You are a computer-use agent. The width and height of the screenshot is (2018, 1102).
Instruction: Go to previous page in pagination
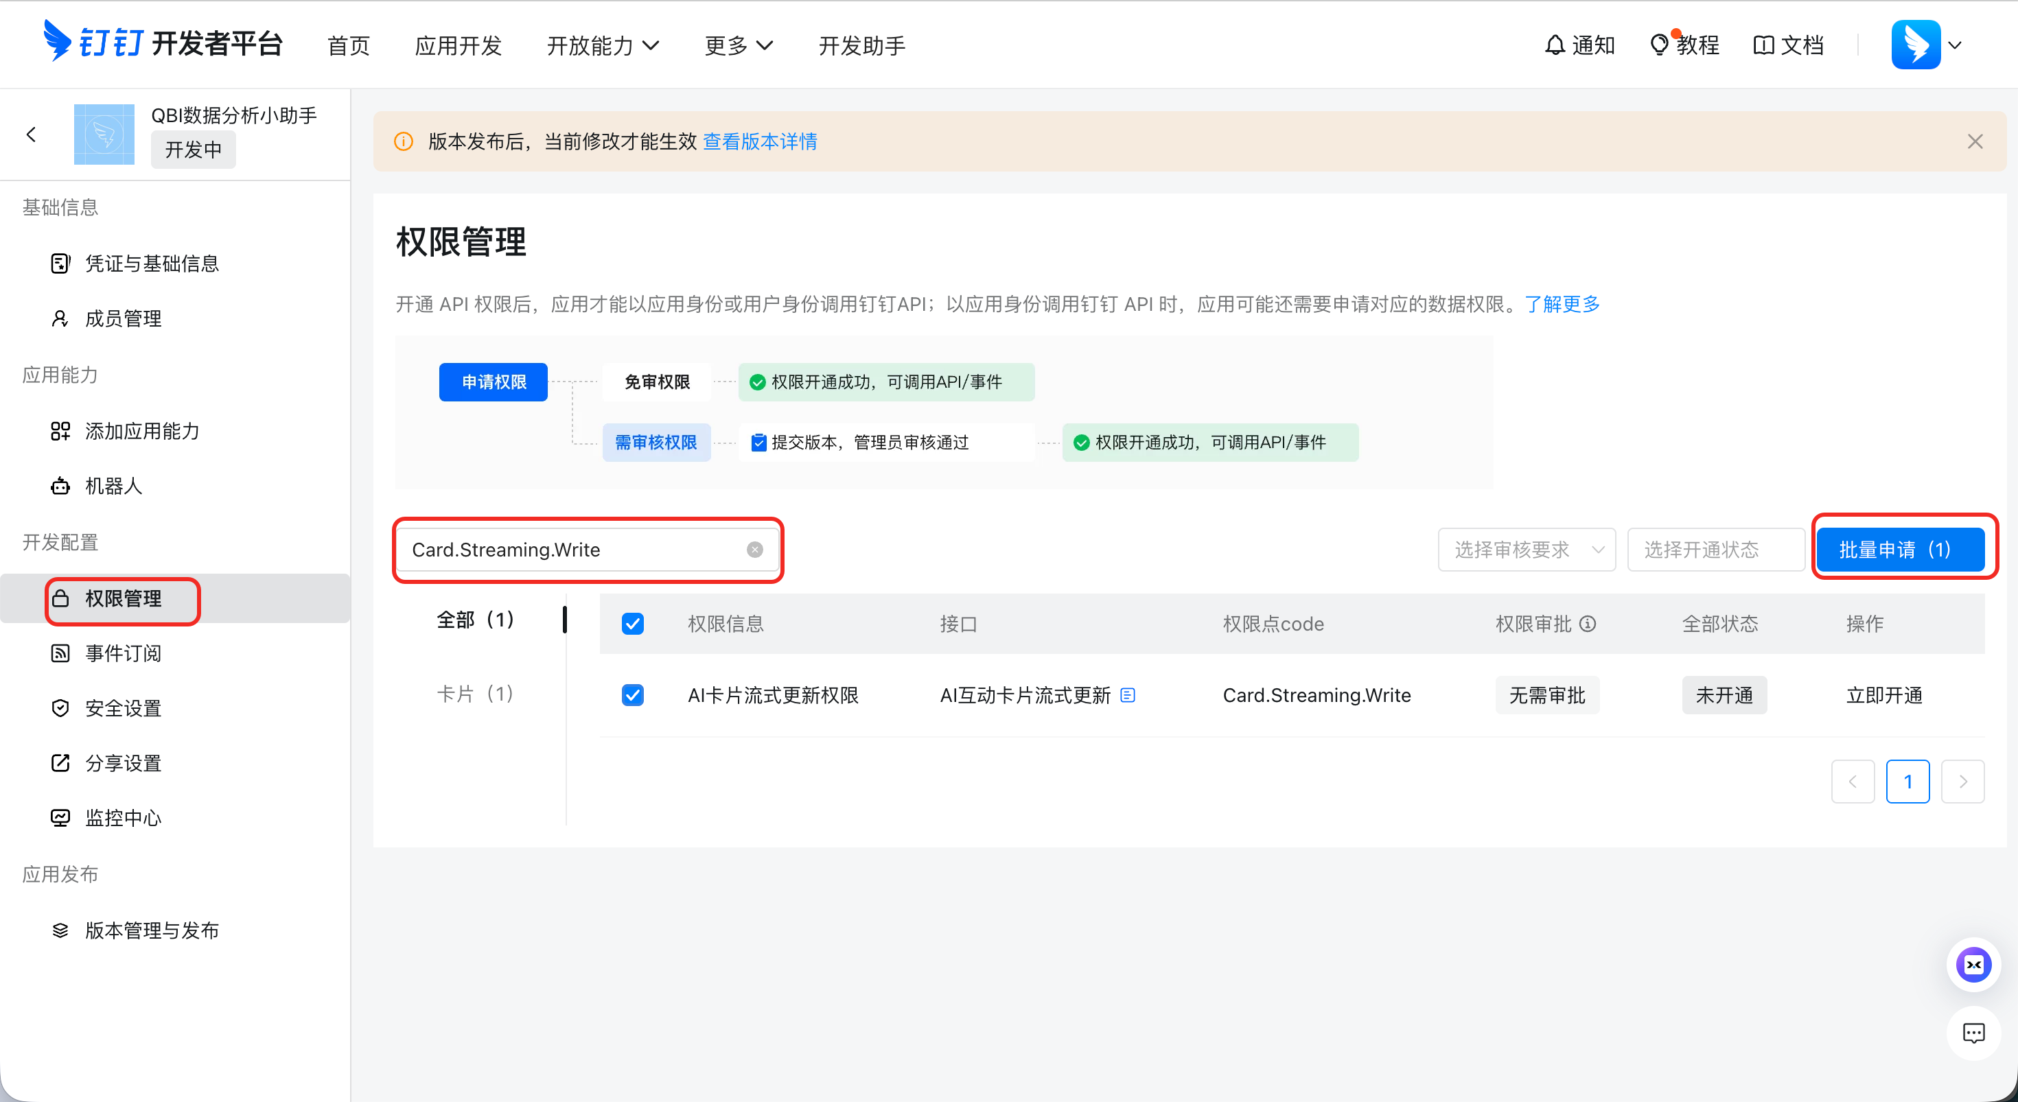click(1853, 781)
